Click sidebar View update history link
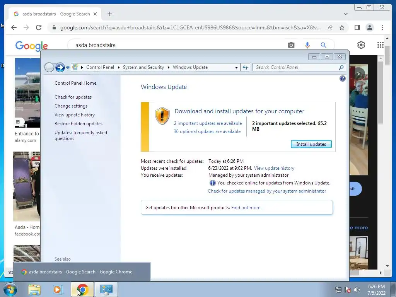396x297 pixels. 75,114
